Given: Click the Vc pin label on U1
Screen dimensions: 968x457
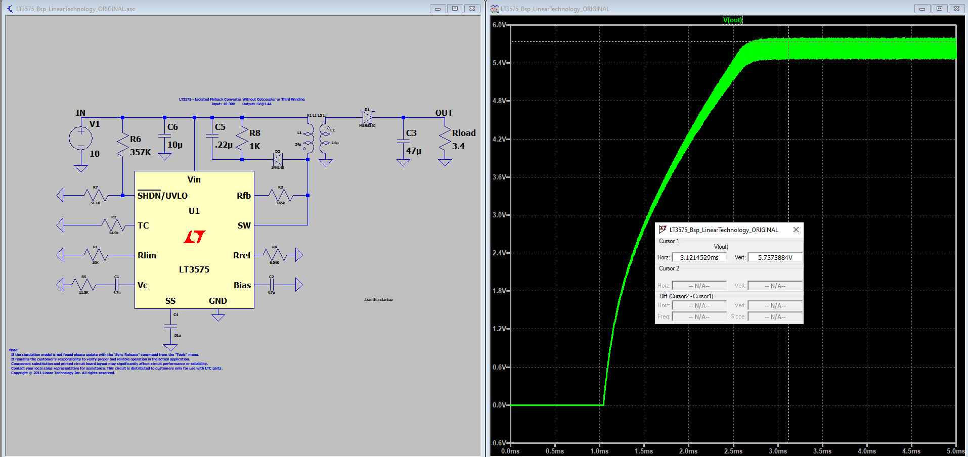Looking at the screenshot, I should 143,285.
